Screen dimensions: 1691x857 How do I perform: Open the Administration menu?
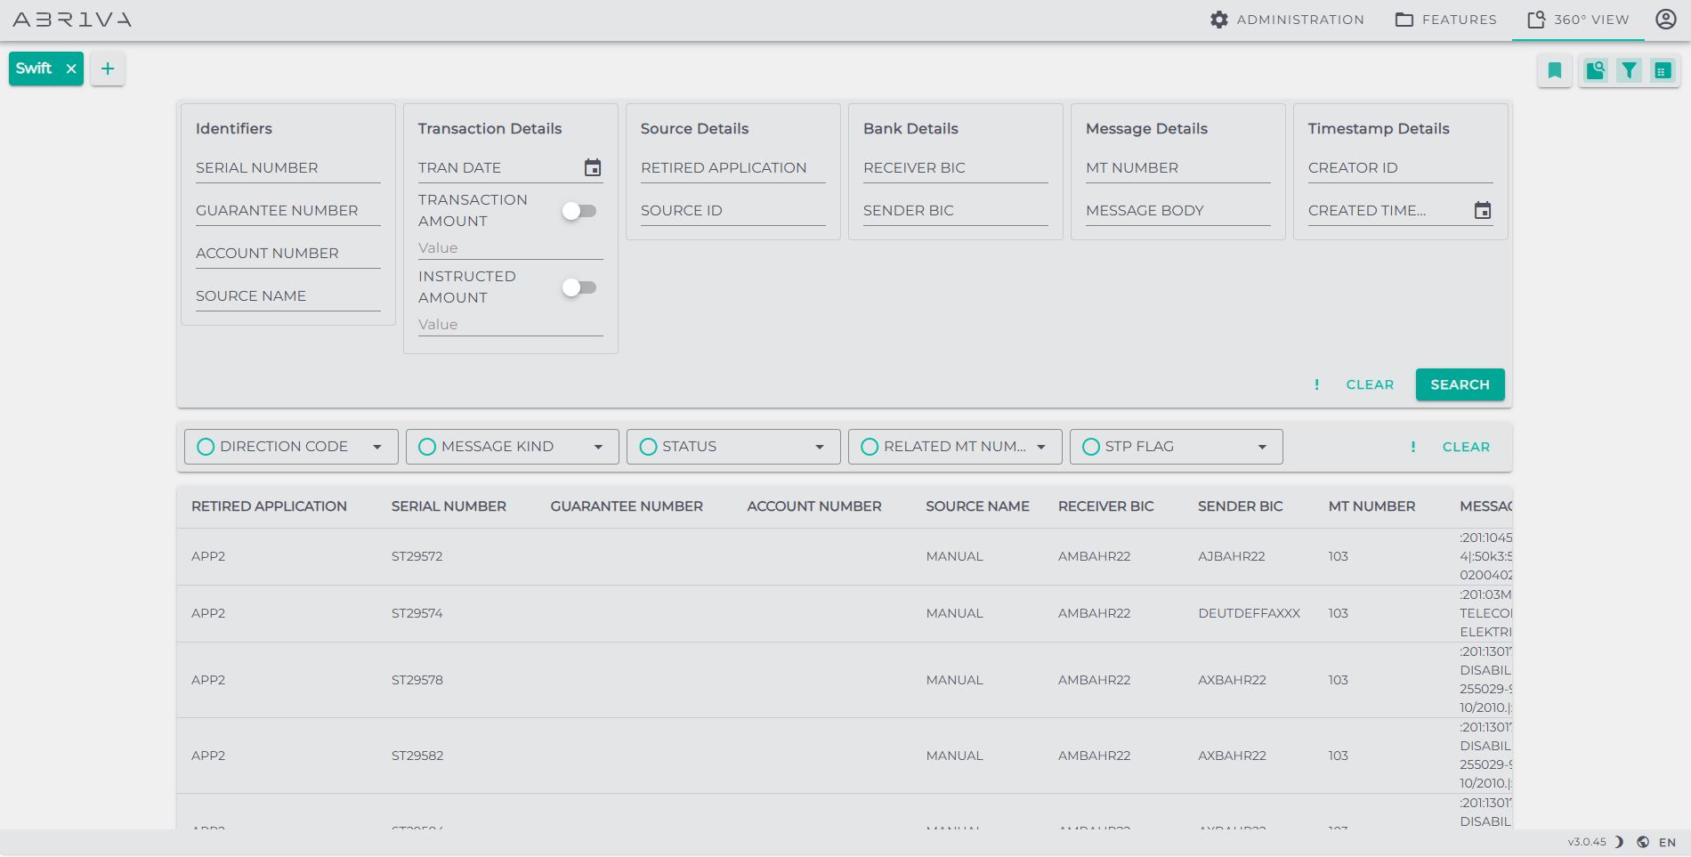pos(1287,20)
